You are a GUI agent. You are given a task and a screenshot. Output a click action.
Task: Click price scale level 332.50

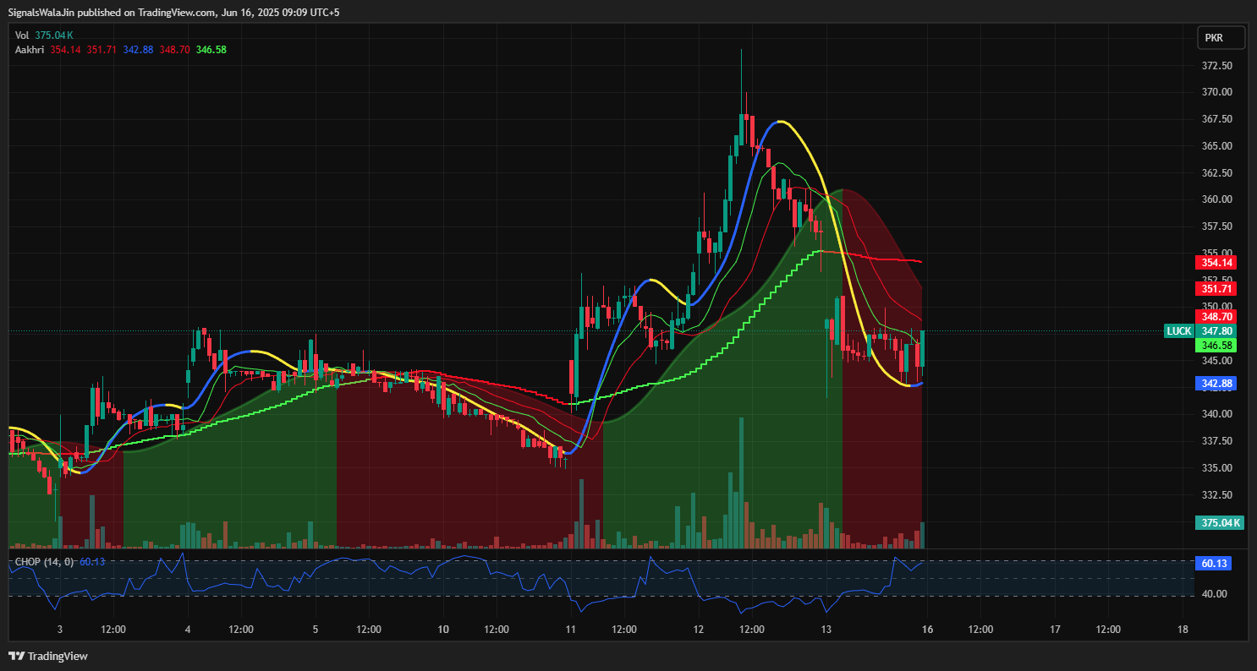(x=1216, y=495)
